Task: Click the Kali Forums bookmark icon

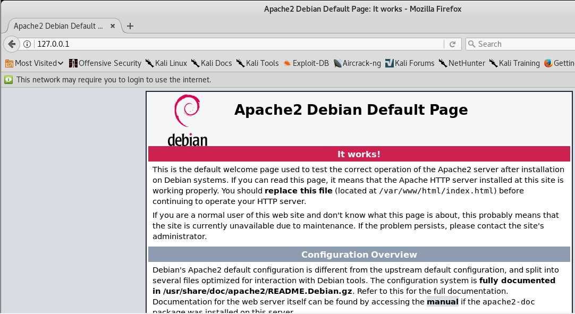Action: click(389, 63)
